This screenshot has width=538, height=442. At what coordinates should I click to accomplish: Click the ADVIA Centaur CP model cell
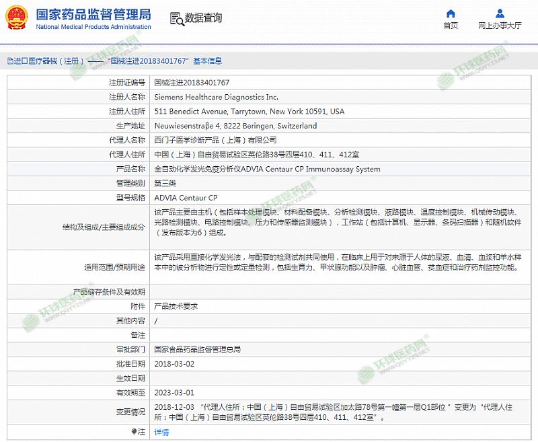[x=186, y=198]
